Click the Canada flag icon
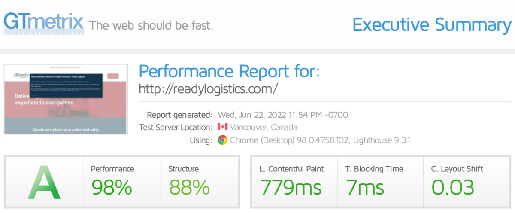The height and width of the screenshot is (213, 515). [x=222, y=127]
